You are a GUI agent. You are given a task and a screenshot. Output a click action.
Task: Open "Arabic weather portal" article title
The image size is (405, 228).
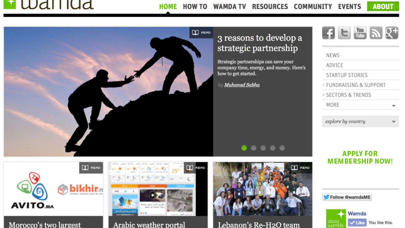[x=149, y=225]
